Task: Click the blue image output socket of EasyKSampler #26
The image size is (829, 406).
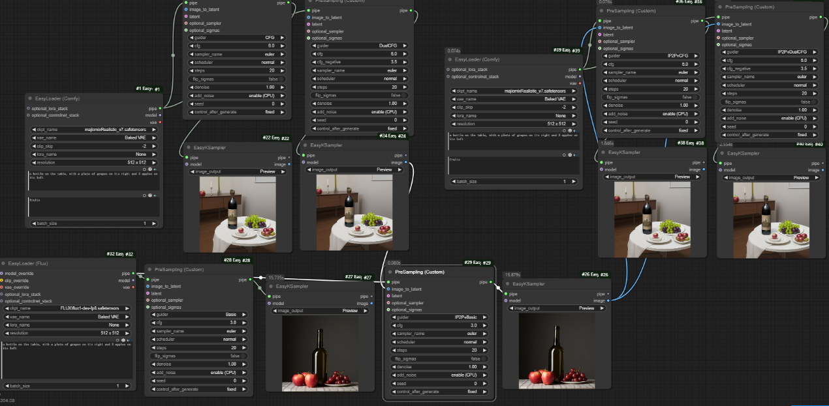Action: [608, 301]
